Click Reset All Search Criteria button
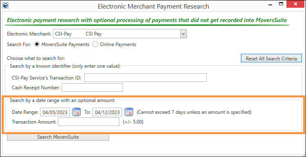 click(271, 58)
